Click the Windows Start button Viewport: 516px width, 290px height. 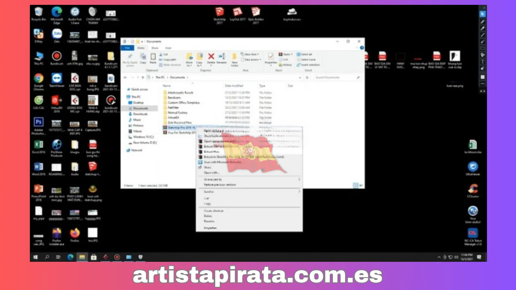coord(35,257)
